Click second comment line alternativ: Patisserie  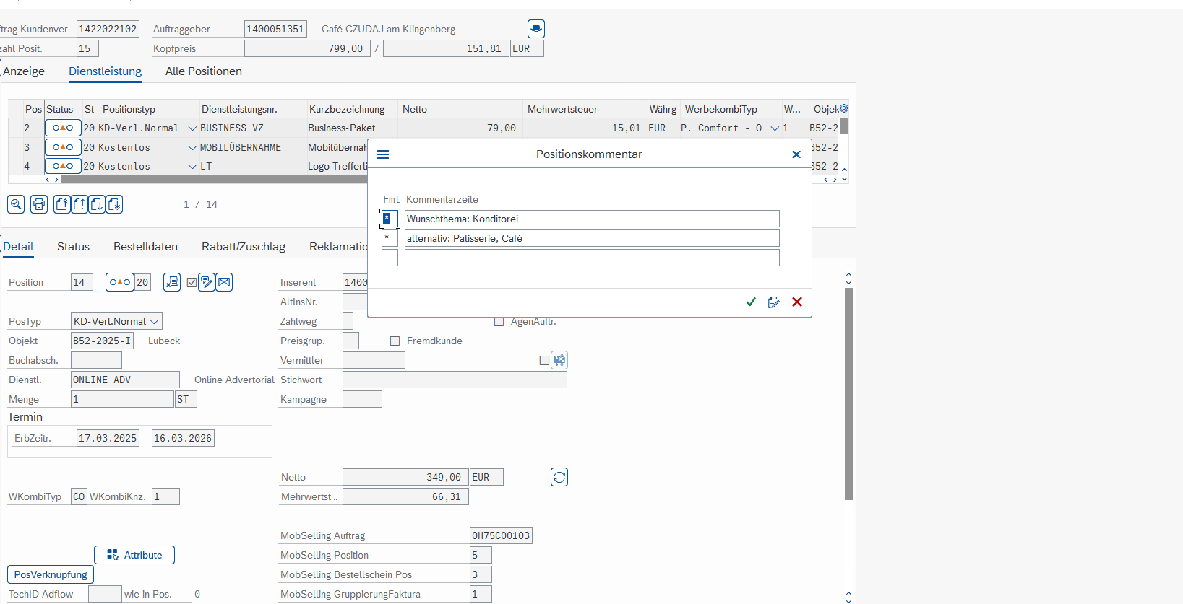click(592, 238)
